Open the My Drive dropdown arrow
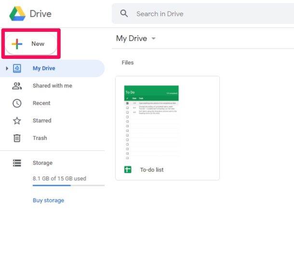Screen dimensions: 294x255 pyautogui.click(x=154, y=39)
